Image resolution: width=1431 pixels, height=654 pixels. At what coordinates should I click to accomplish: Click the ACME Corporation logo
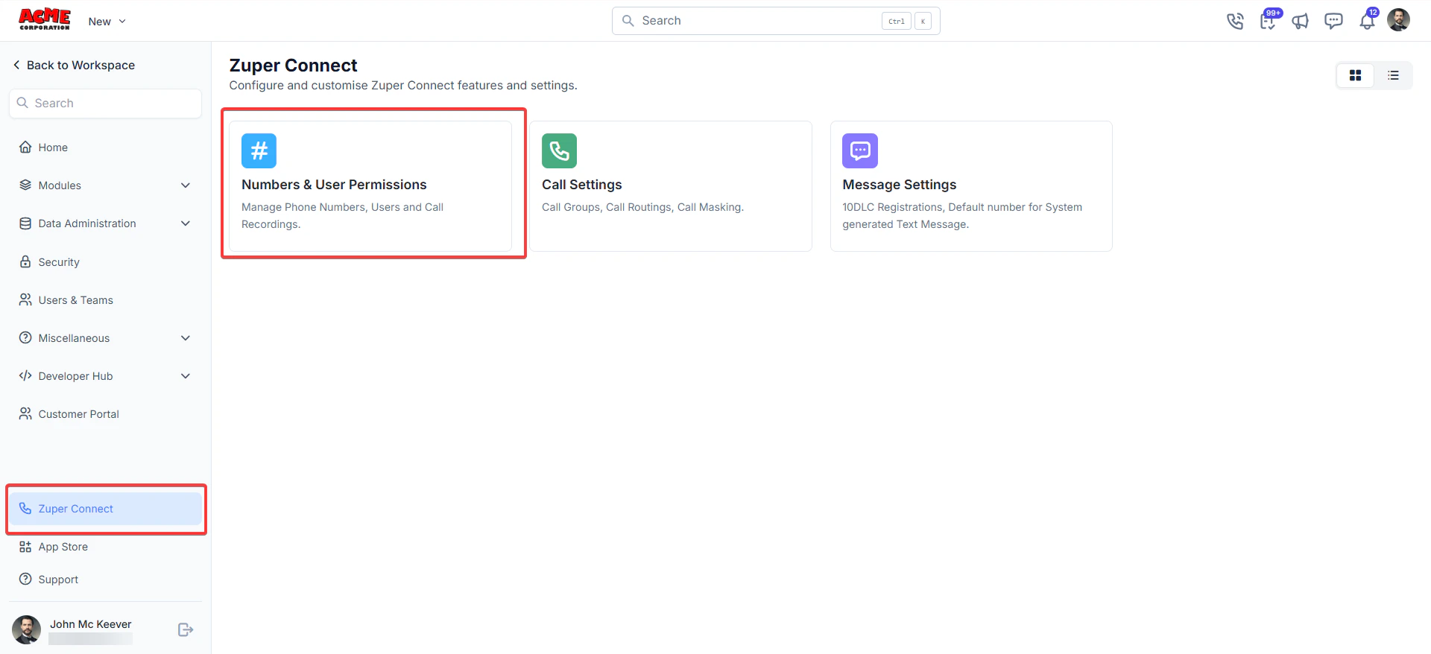tap(45, 19)
